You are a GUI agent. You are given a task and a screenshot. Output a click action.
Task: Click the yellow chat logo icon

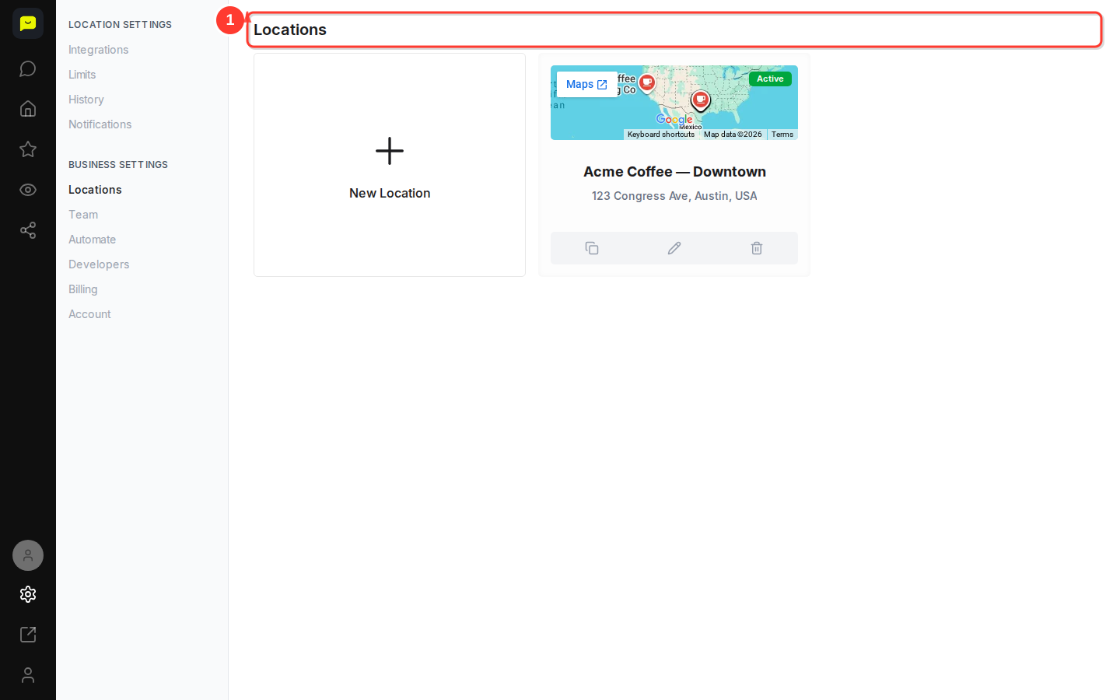[x=28, y=23]
